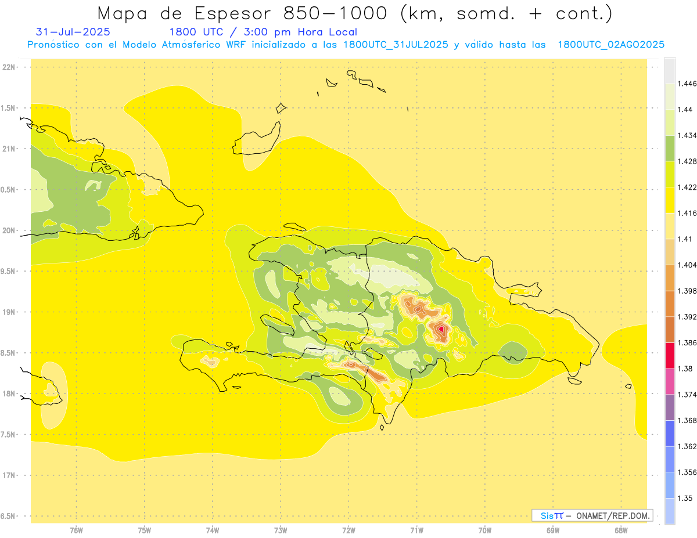The height and width of the screenshot is (538, 697).
Task: Click the 'Sis - ONAMET/REP.DOM.' credit box
Action: pyautogui.click(x=592, y=515)
